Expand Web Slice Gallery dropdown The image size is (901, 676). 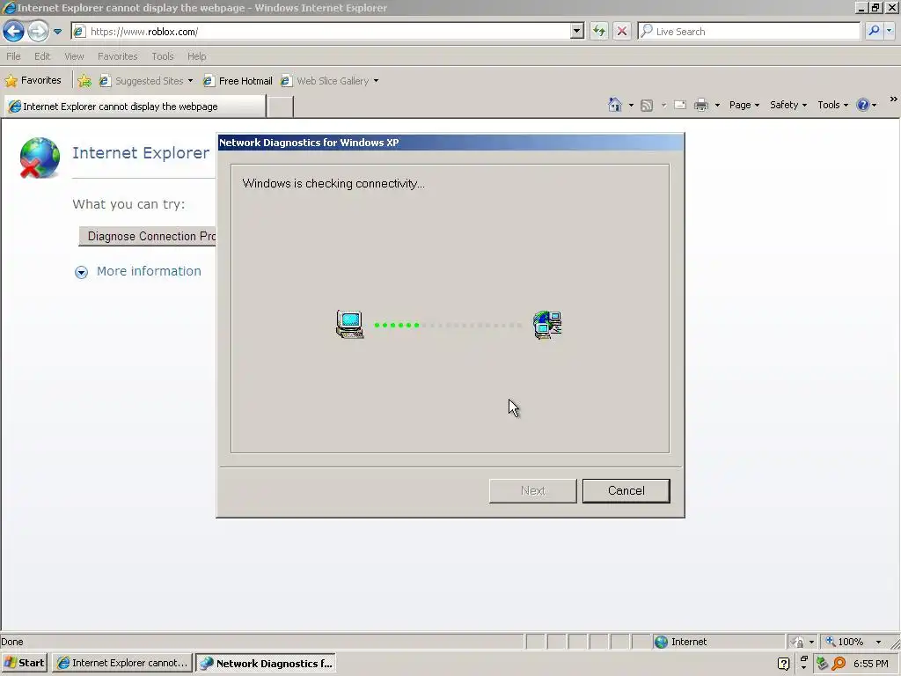tap(376, 81)
